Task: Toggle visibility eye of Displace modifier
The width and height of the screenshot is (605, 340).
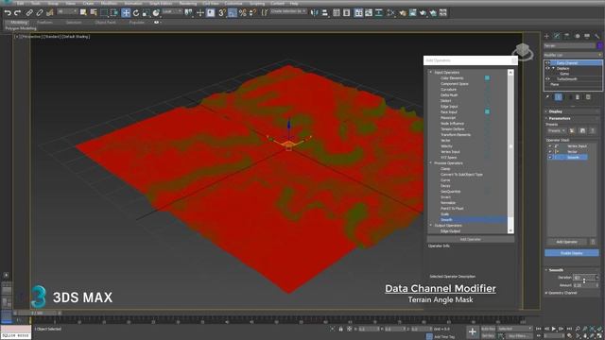Action: (x=547, y=68)
